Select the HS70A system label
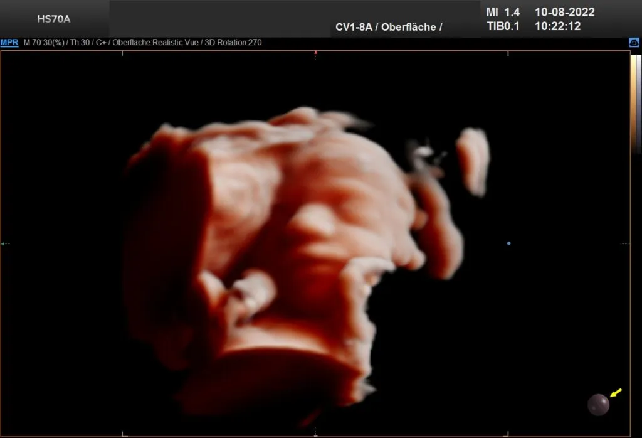Screen dimensions: 642x438 54,19
